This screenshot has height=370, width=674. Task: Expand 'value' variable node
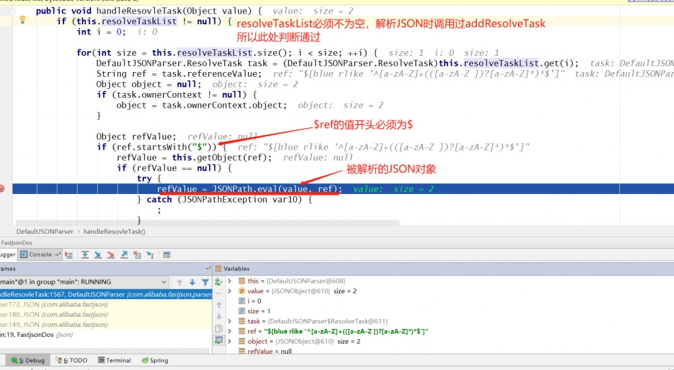(x=230, y=291)
